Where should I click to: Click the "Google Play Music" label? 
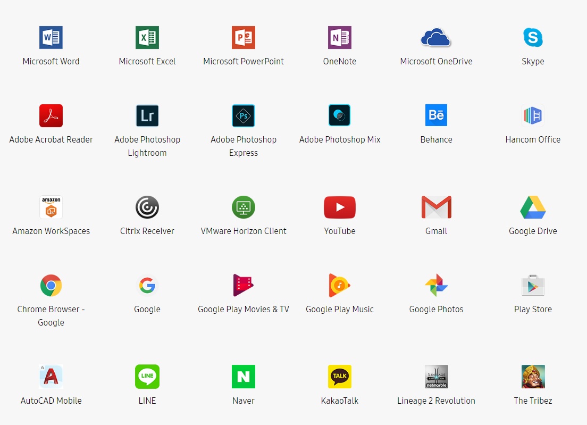(340, 310)
